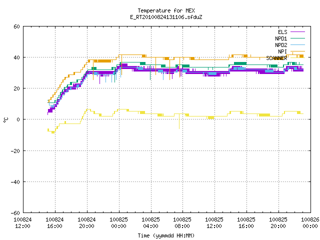Click the yellow SCANNER downward spike near 08:00

pos(179,121)
